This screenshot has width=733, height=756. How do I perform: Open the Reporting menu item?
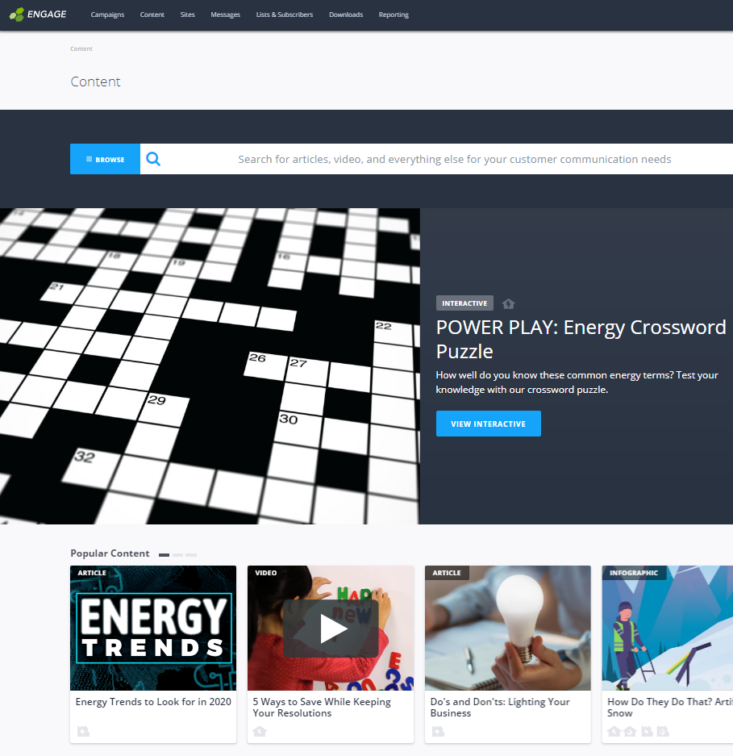[393, 14]
